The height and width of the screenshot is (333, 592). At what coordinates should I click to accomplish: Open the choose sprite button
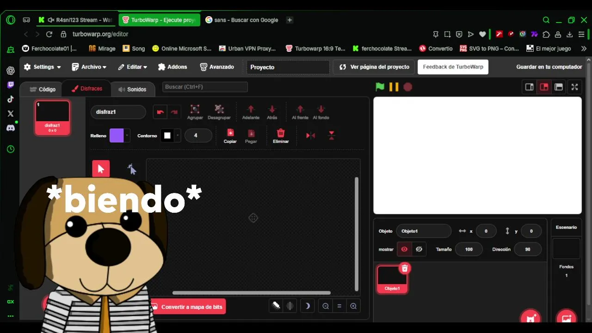click(530, 318)
